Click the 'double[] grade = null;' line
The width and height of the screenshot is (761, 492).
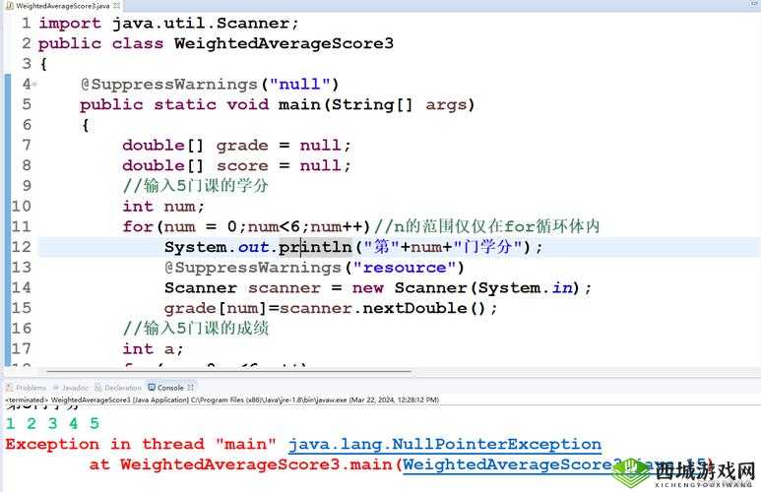[236, 146]
